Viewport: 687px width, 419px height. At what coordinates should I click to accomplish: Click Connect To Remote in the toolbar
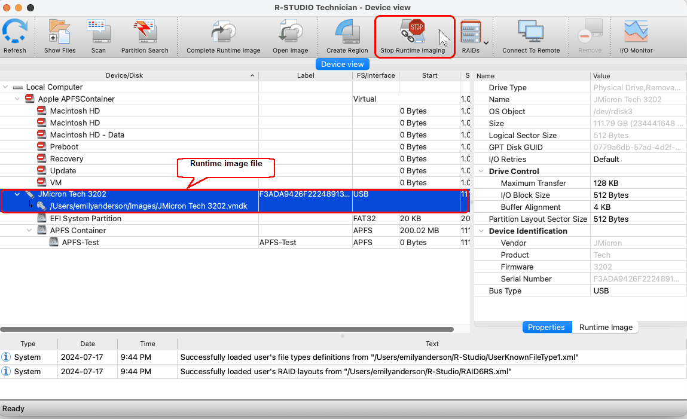[x=531, y=32]
